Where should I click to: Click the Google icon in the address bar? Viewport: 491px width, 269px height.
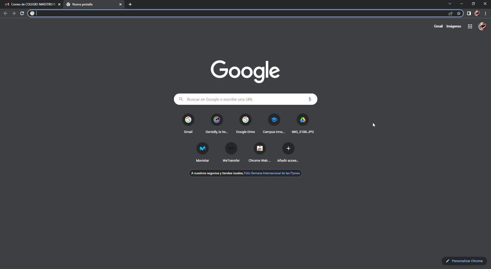[x=32, y=13]
